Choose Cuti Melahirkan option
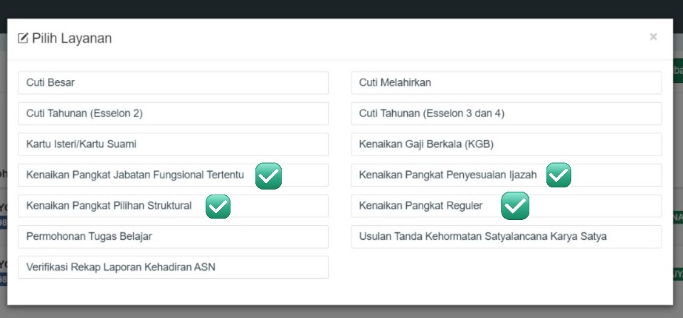 tap(506, 83)
